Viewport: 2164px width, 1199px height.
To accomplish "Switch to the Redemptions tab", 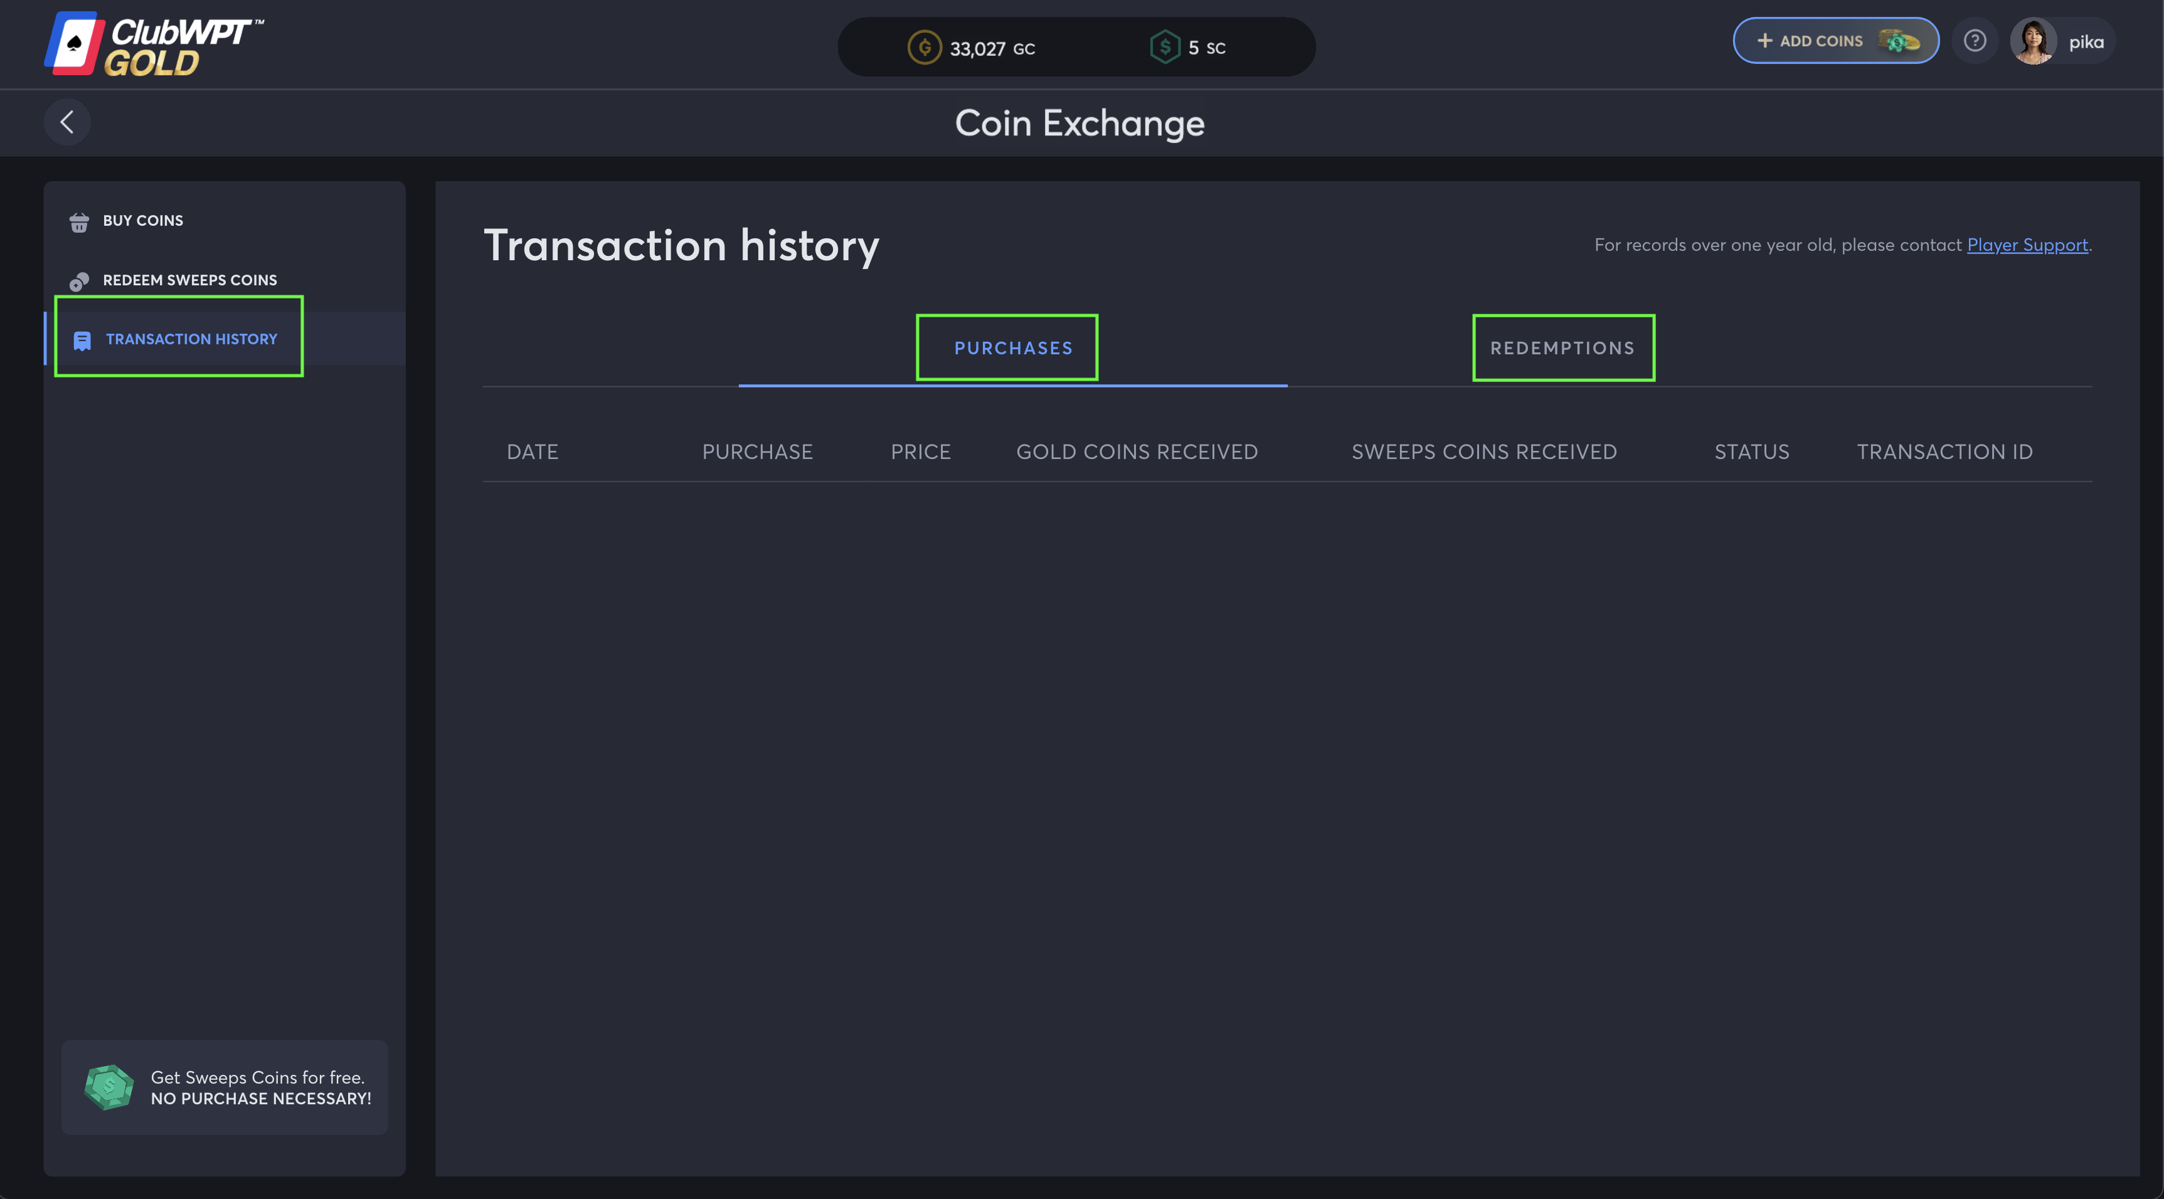I will click(1562, 349).
